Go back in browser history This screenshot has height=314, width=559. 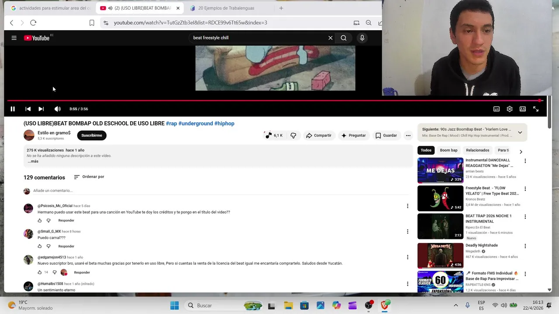pos(12,23)
